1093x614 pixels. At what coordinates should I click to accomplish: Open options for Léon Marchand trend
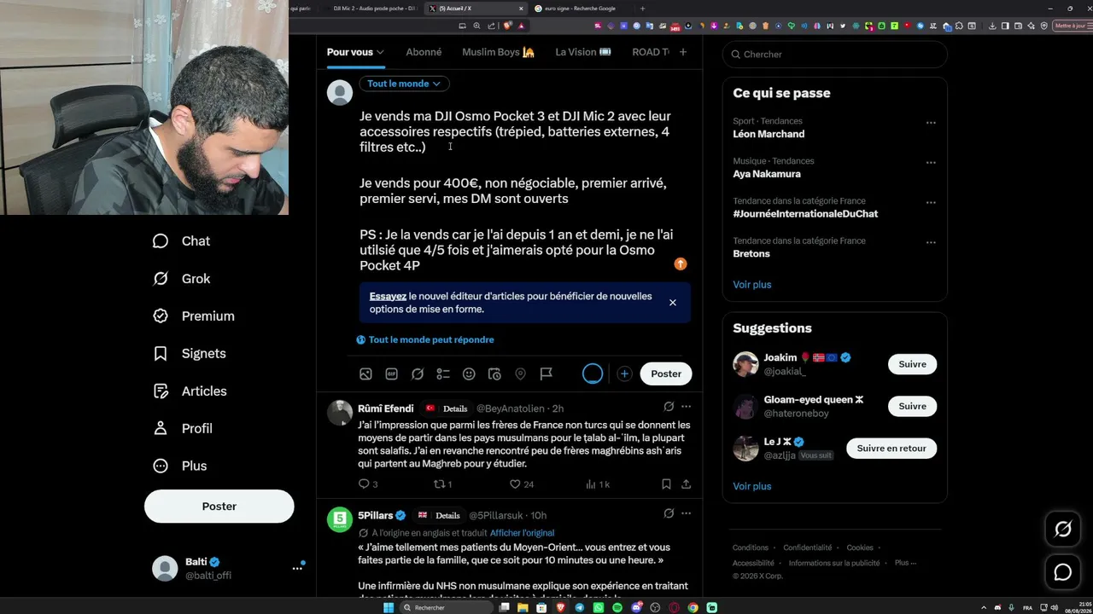931,123
